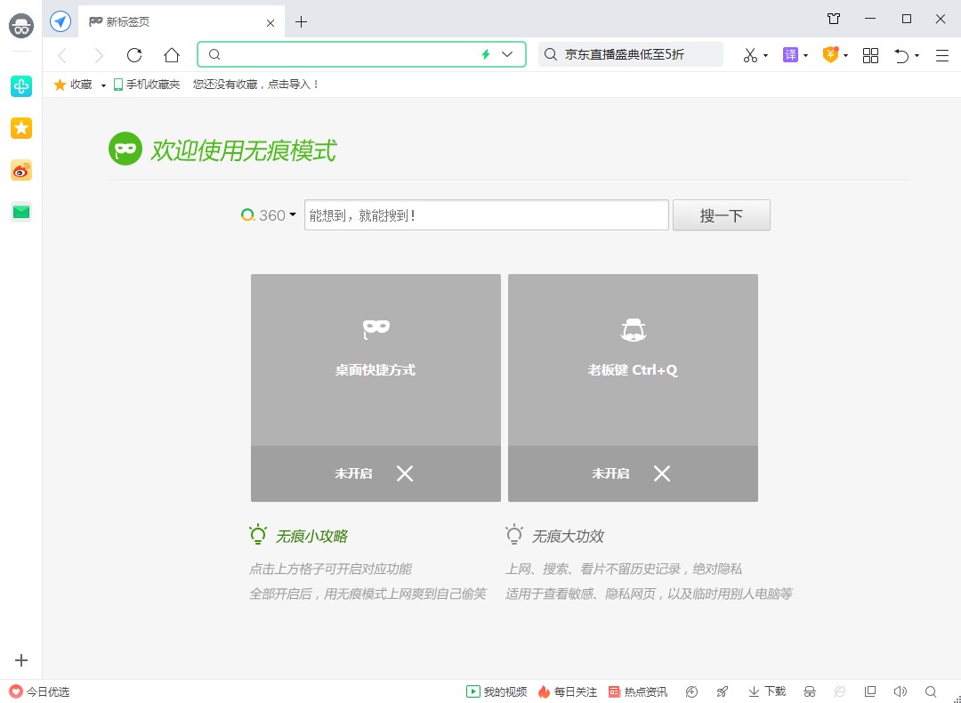Screen dimensions: 961x703
Task: Open the mail icon in the sidebar
Action: point(20,212)
